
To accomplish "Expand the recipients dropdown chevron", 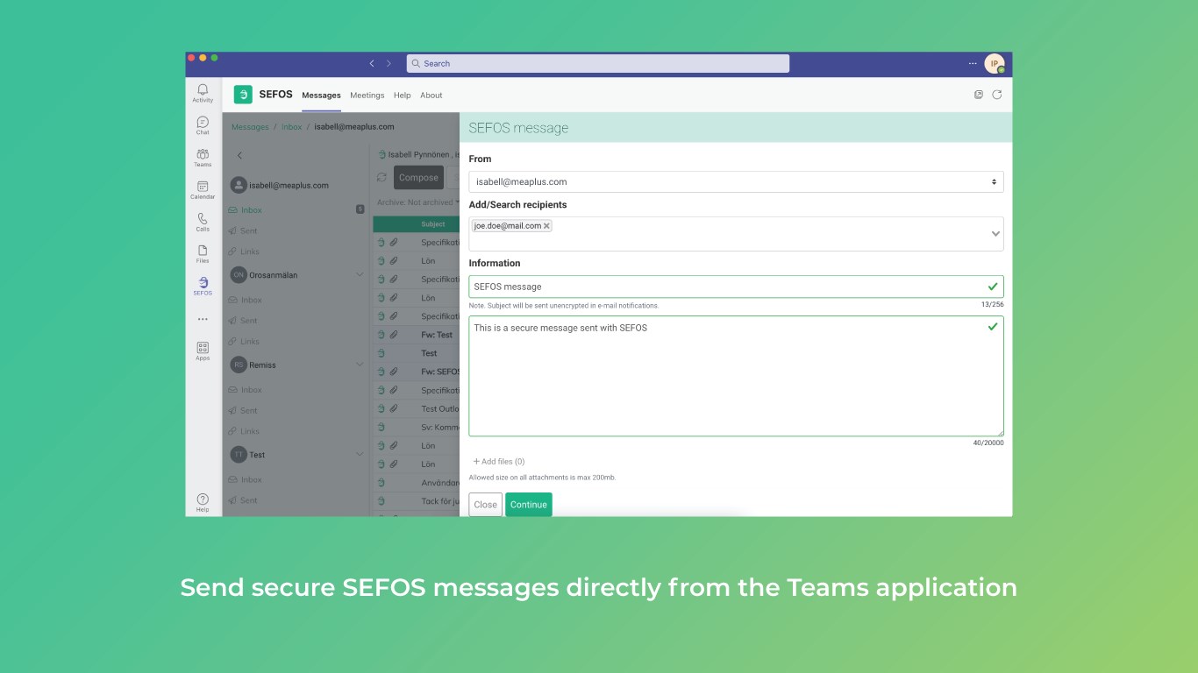I will point(995,234).
